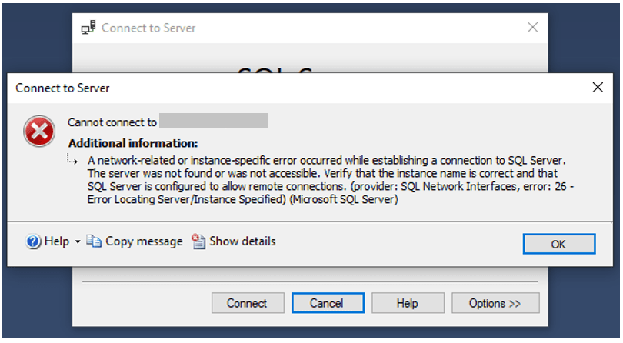The width and height of the screenshot is (623, 343).
Task: Click the server computer icon in title bar
Action: (88, 28)
